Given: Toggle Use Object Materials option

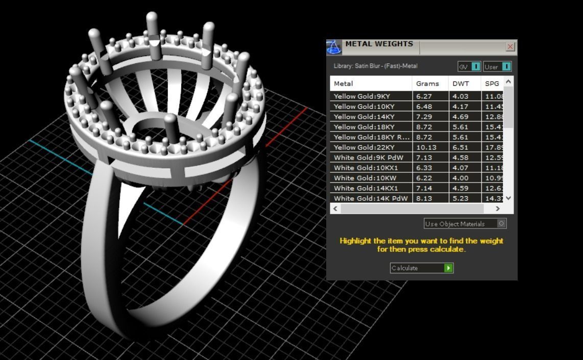Looking at the screenshot, I should pos(465,224).
